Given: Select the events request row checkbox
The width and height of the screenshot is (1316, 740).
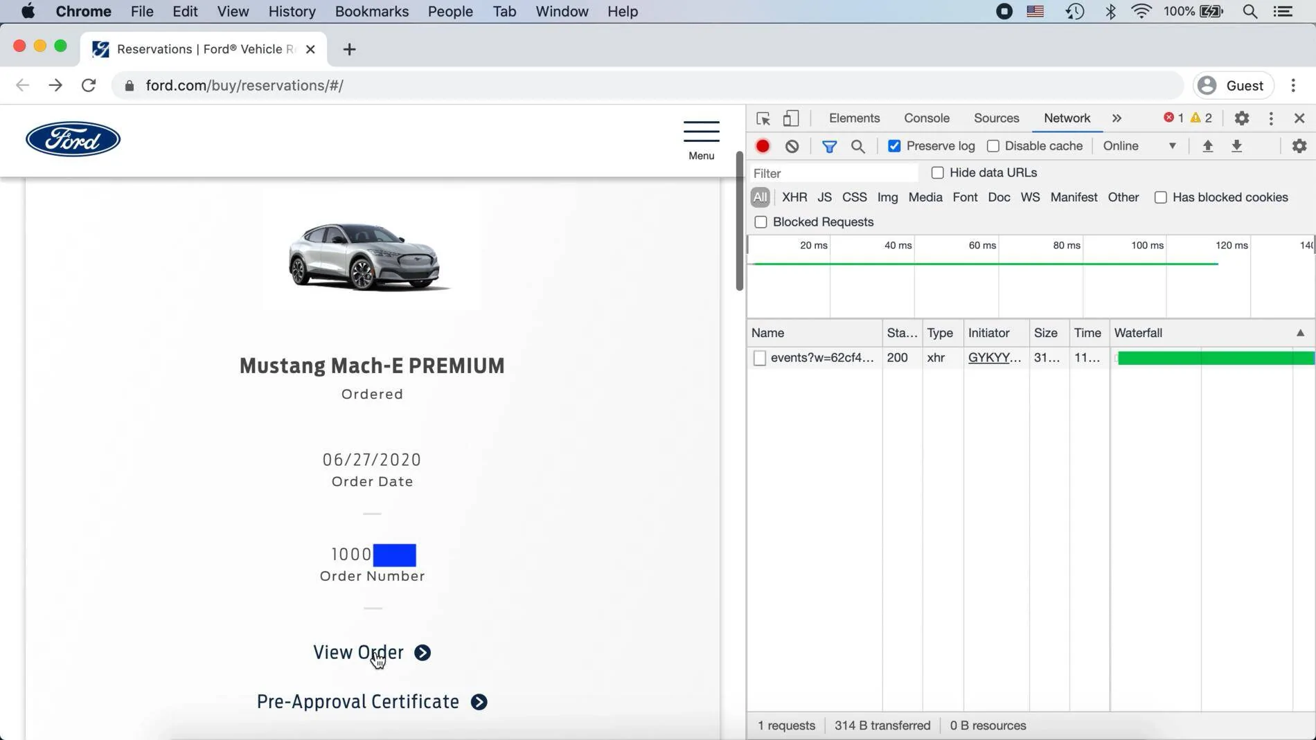Looking at the screenshot, I should click(x=760, y=358).
